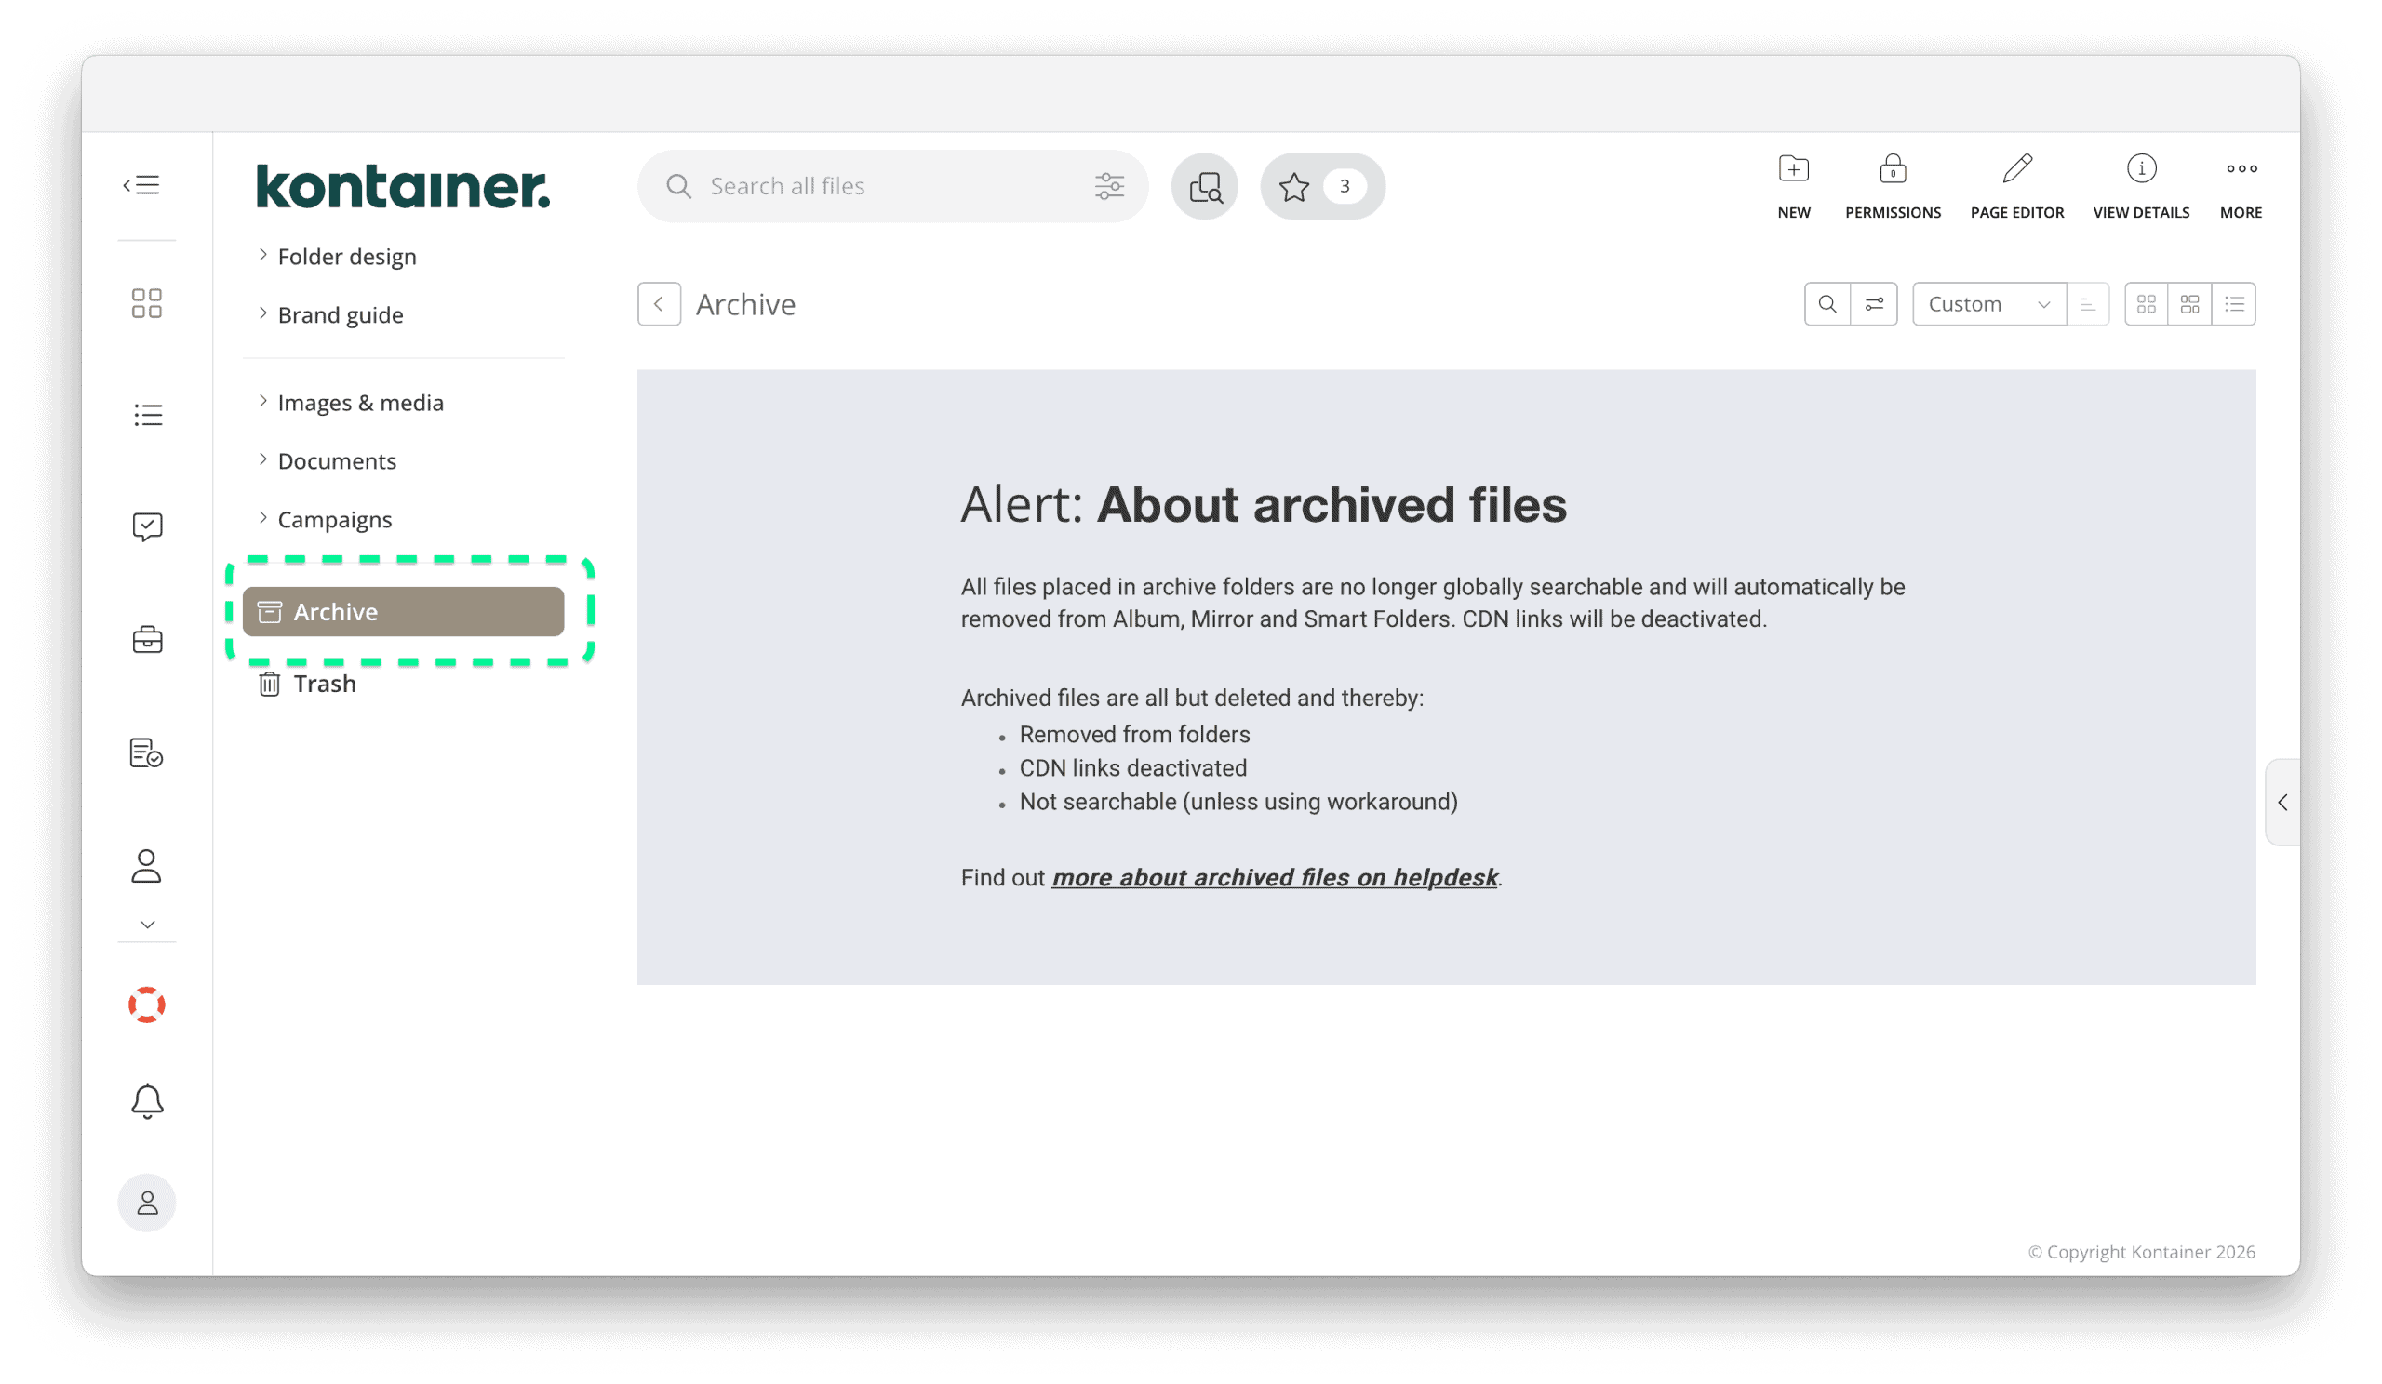Expand the Brand guide section
This screenshot has height=1384, width=2382.
click(x=340, y=313)
